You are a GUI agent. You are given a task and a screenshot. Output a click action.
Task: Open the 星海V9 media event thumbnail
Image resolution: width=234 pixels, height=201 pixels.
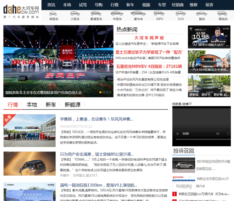(30, 192)
